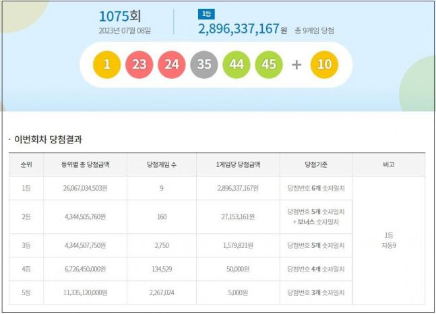436x314 pixels.
Task: Select the red ball number 24
Action: pyautogui.click(x=172, y=65)
